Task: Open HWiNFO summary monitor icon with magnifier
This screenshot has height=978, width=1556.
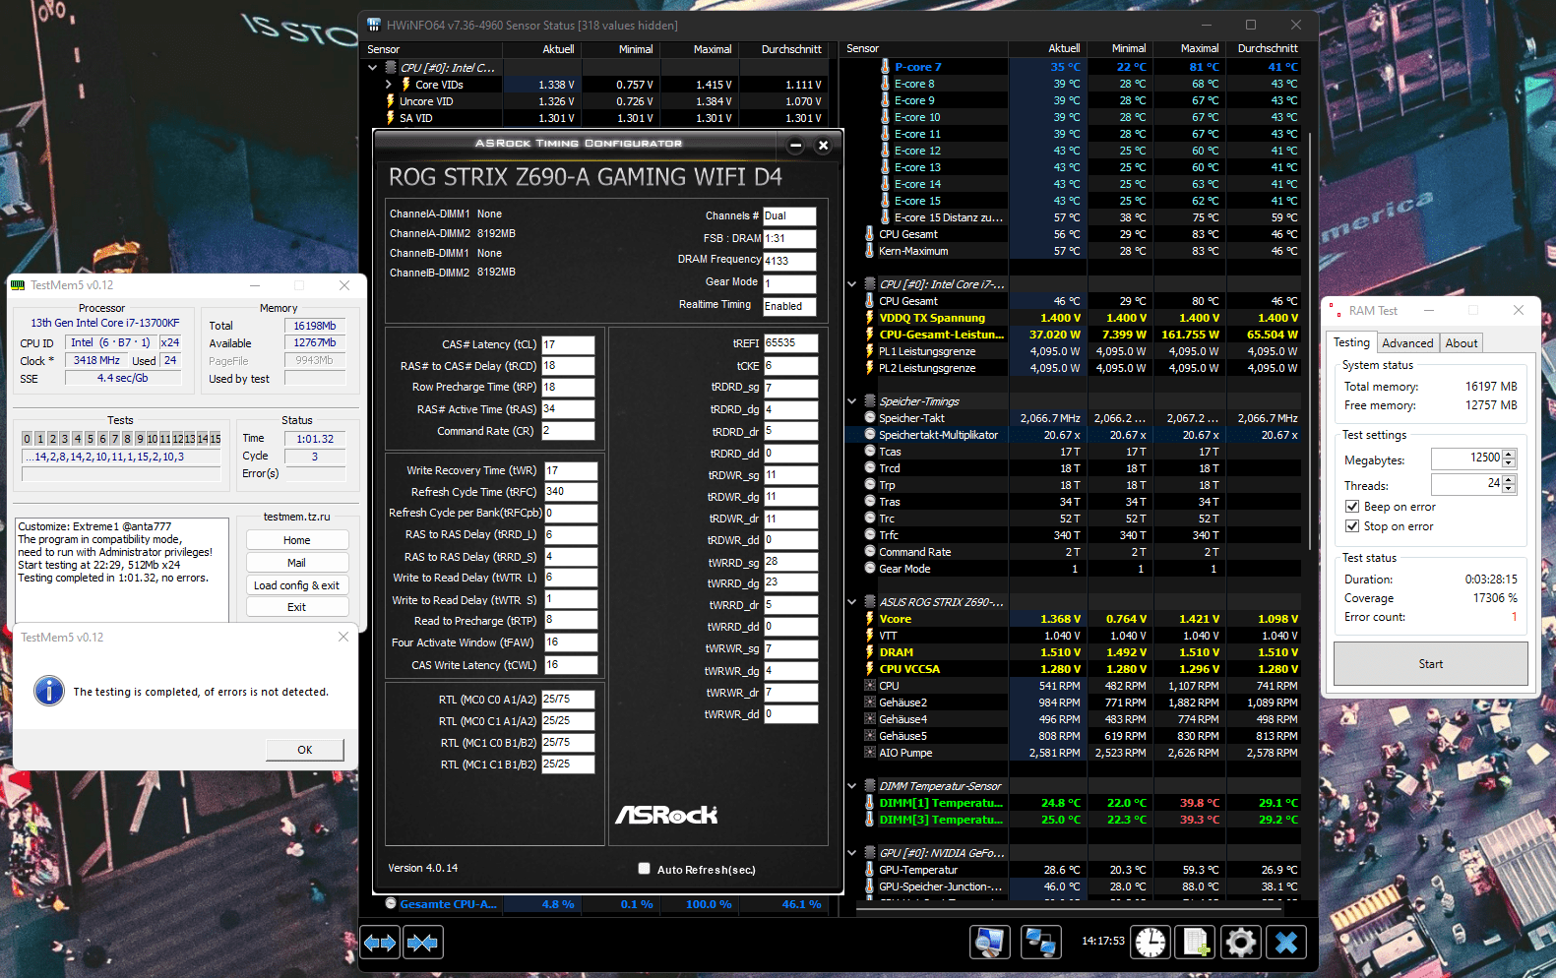Action: pos(990,943)
